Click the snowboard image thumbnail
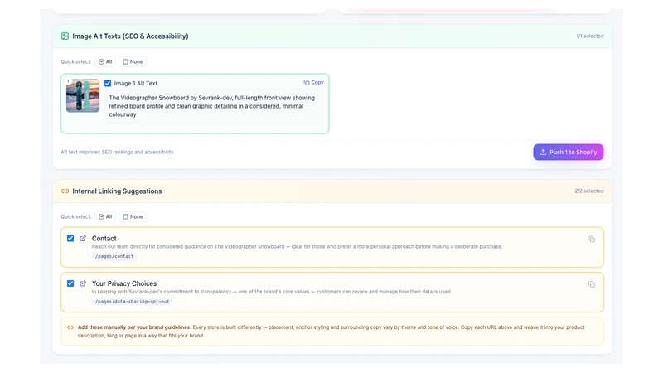663x373 pixels. click(83, 95)
